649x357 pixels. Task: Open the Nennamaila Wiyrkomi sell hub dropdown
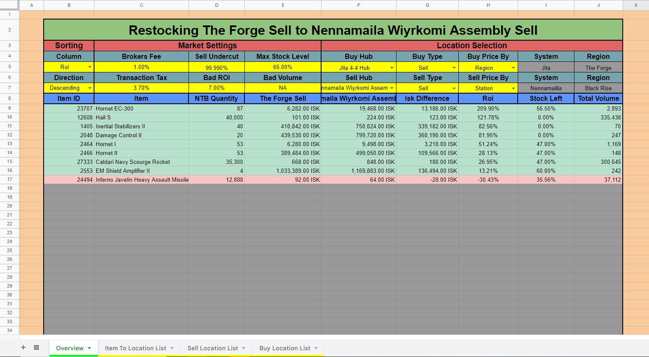[x=391, y=88]
